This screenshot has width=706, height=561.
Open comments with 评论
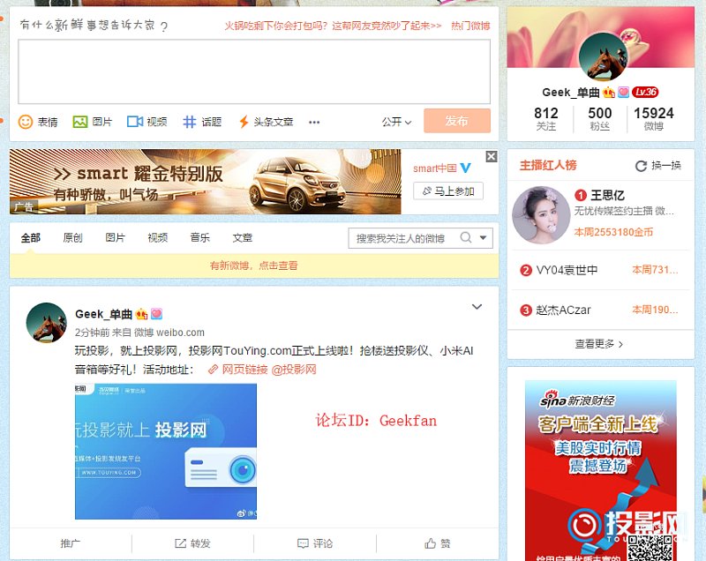[315, 543]
